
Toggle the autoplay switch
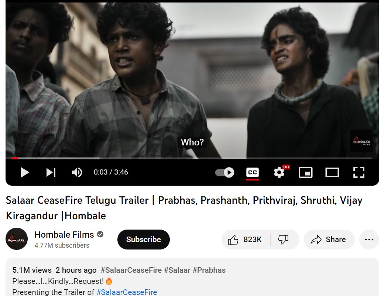click(x=225, y=172)
